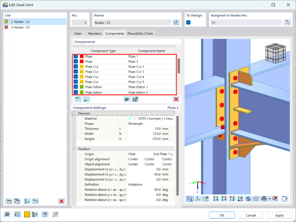Viewport: 296px width, 222px height.
Task: Switch to the Members tab
Action: coord(95,33)
